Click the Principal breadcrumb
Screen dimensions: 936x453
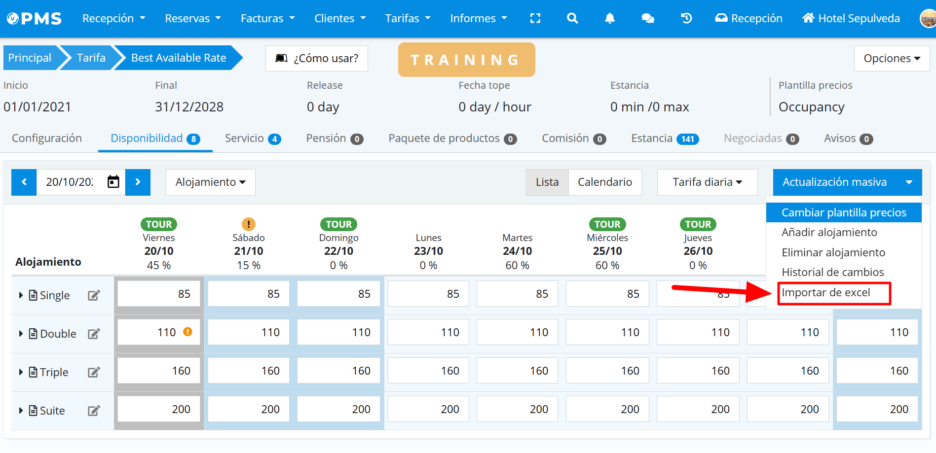(x=30, y=58)
